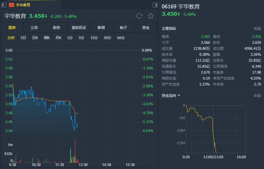The width and height of the screenshot is (264, 169).
Task: Collapse the 资金流向 section via 收起
Action: point(257,96)
